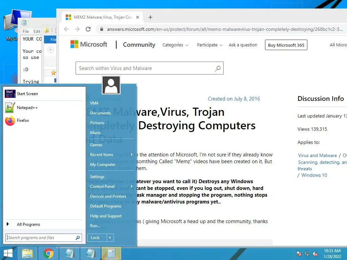Screen dimensions: 347x260
Task: Open the Edit menu in the Notepad window
Action: pos(37,31)
